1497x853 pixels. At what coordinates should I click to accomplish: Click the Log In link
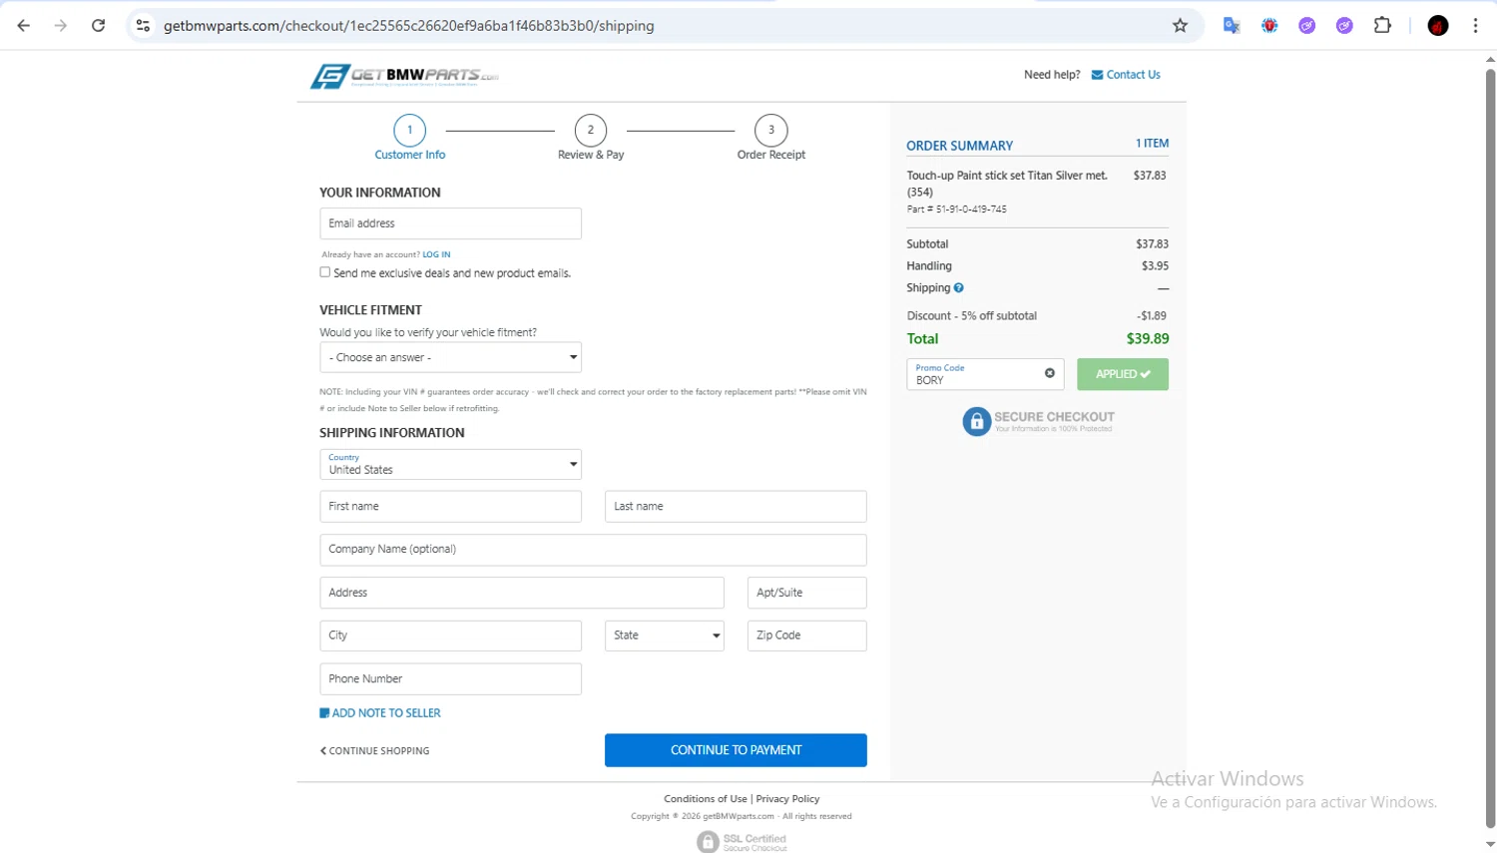(436, 254)
